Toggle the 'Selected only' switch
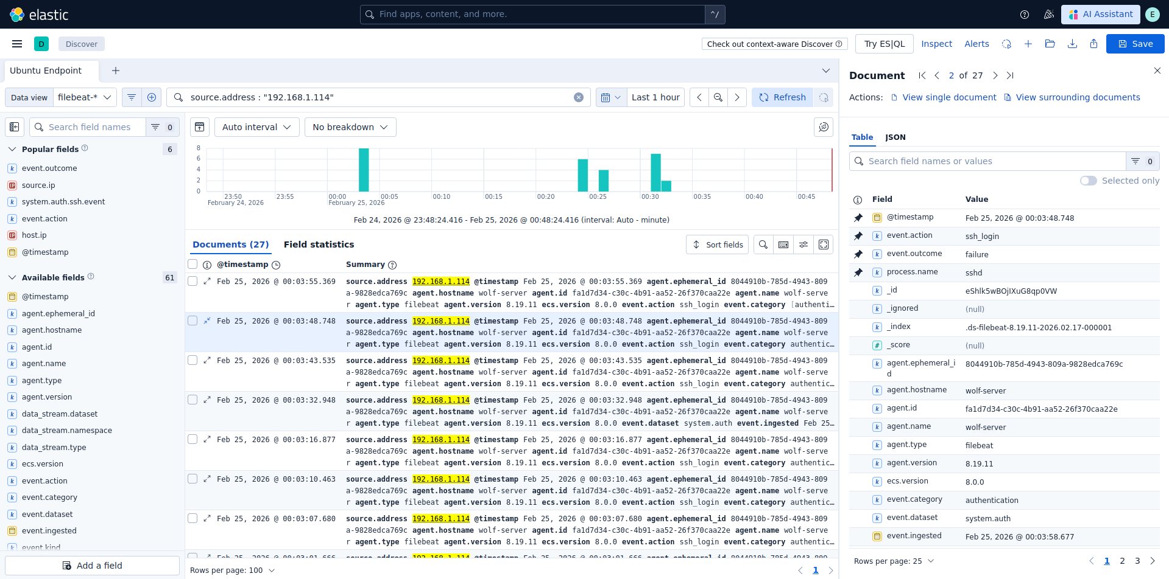The image size is (1169, 579). point(1088,181)
